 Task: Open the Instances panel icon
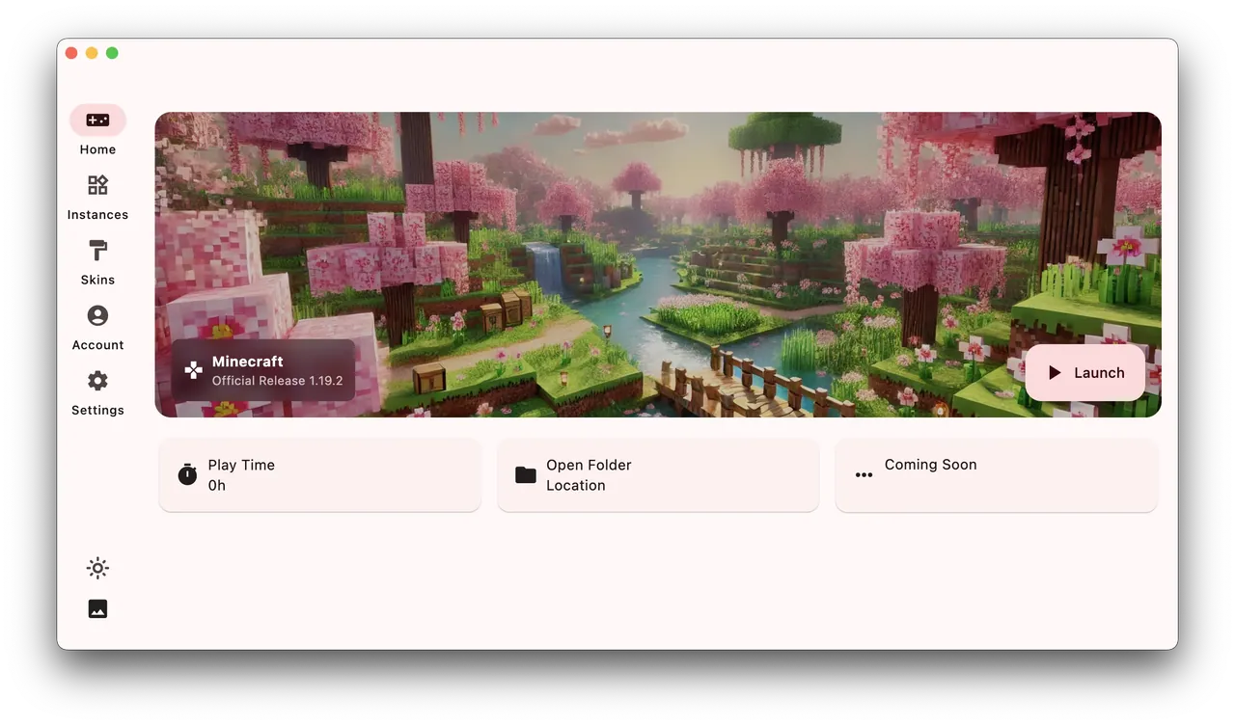(97, 184)
